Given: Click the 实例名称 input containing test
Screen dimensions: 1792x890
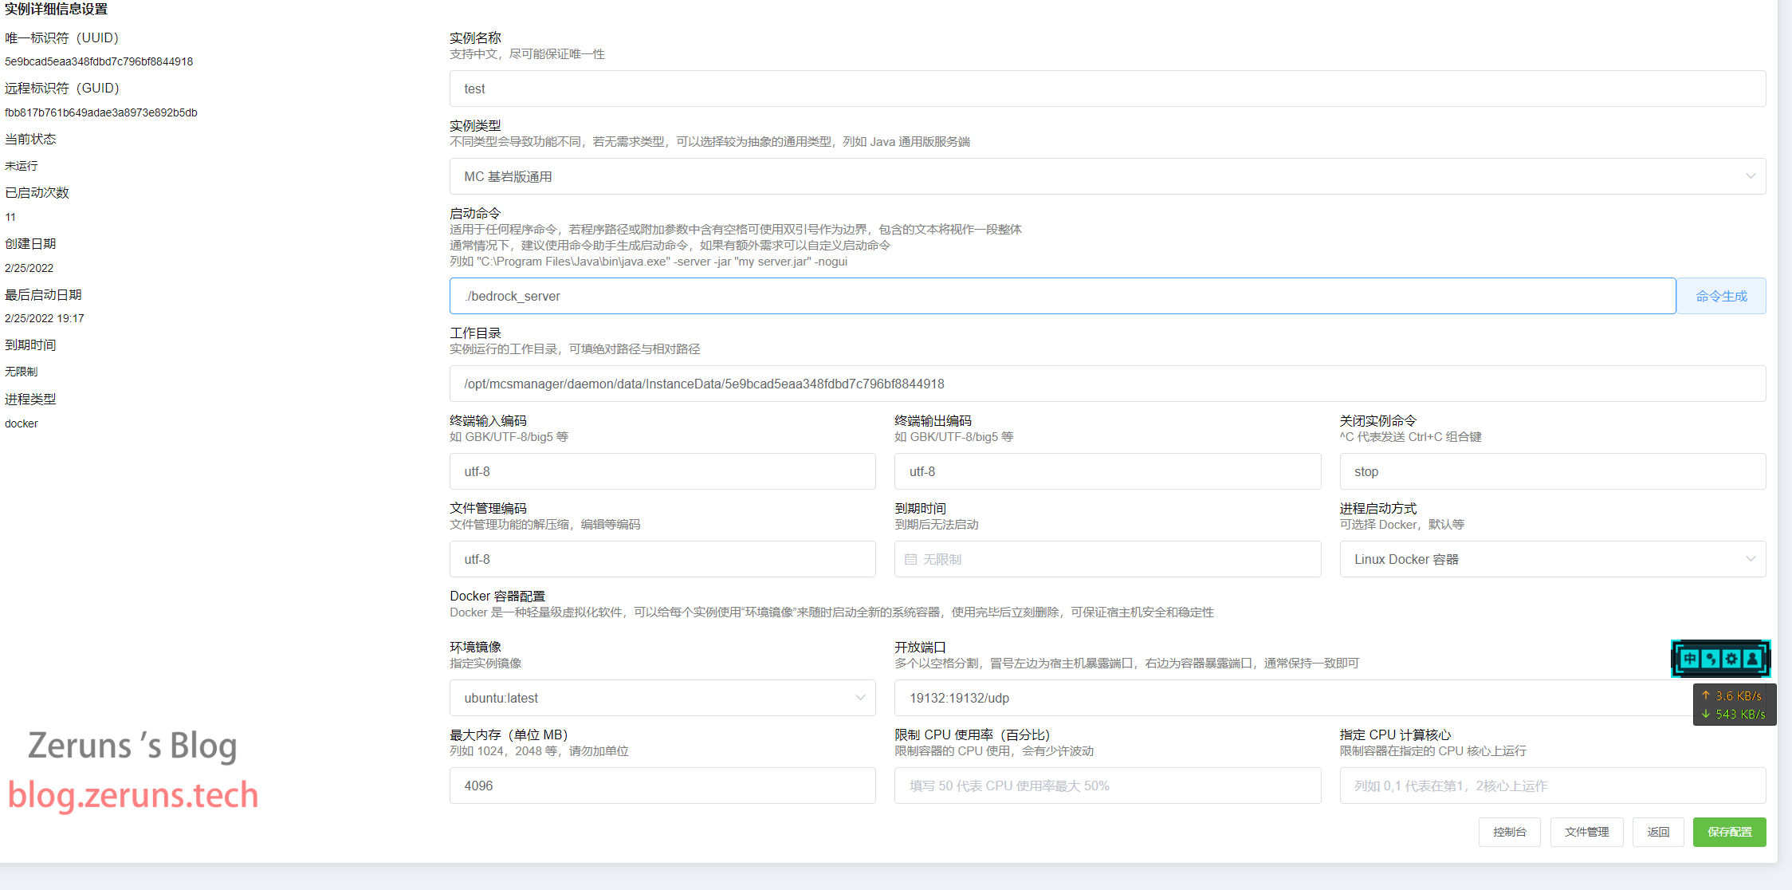Looking at the screenshot, I should [1106, 89].
